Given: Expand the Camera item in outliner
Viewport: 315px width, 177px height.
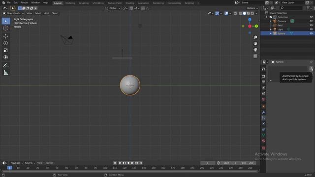Looking at the screenshot, I should [271, 21].
